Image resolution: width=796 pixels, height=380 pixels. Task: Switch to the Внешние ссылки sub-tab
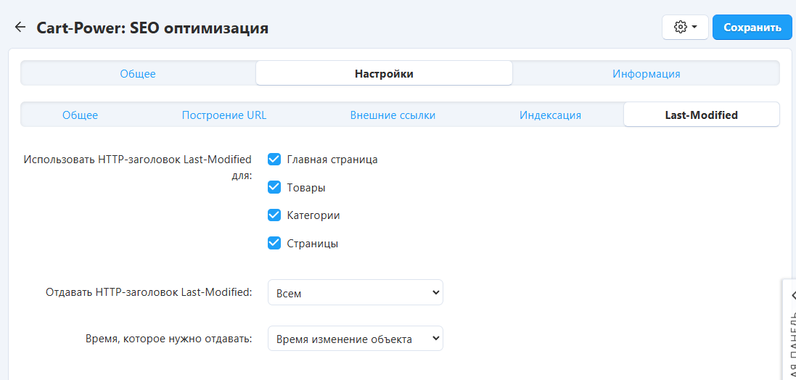[x=393, y=115]
